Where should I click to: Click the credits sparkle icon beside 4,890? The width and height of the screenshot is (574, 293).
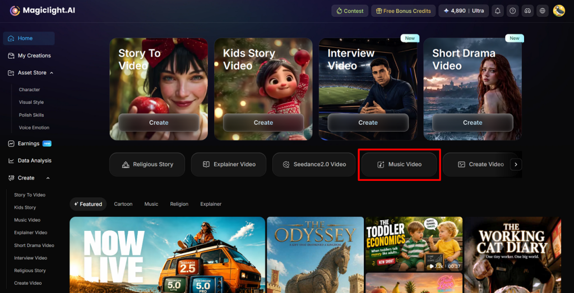(x=446, y=11)
